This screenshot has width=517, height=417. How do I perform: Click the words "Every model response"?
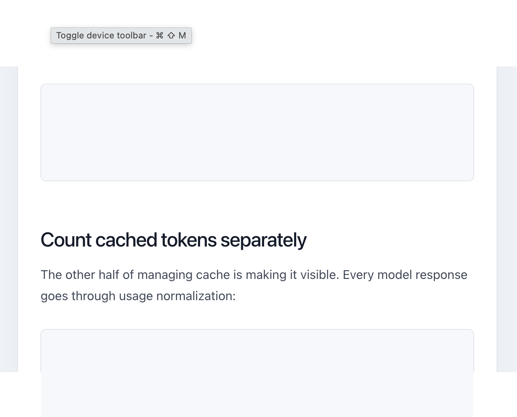tap(405, 275)
